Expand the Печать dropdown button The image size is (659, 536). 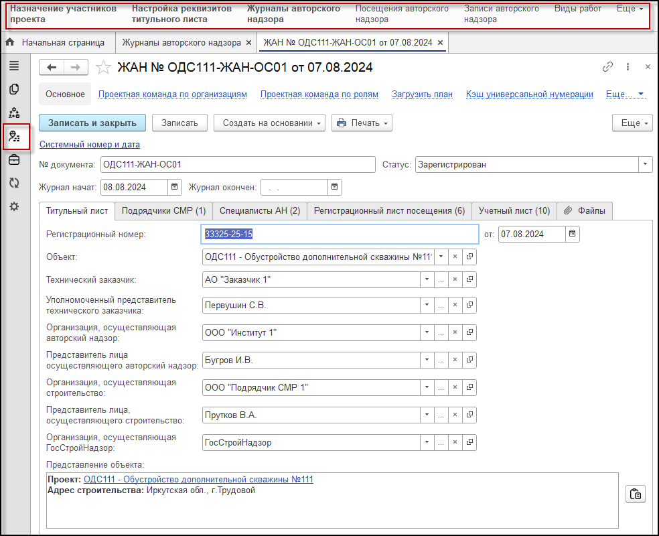362,123
